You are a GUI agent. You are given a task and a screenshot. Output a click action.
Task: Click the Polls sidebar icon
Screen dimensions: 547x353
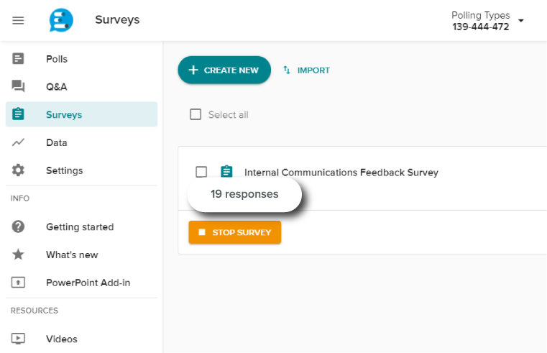tap(19, 59)
